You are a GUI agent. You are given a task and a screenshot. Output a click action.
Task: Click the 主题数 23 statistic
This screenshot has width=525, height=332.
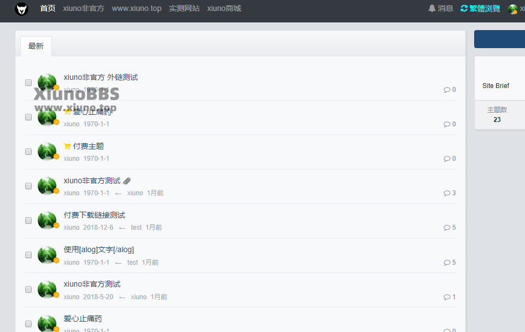[x=497, y=114]
